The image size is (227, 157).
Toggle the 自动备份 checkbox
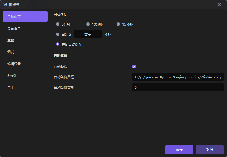coord(134,67)
